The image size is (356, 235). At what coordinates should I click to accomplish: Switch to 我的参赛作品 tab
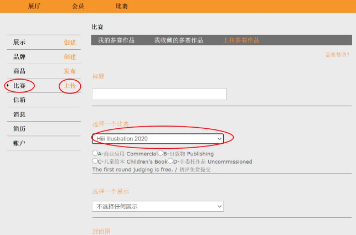116,40
